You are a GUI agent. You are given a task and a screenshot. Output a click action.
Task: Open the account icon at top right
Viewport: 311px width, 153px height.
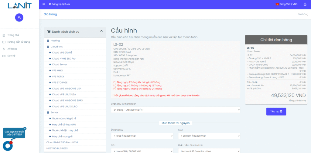click(x=305, y=4)
